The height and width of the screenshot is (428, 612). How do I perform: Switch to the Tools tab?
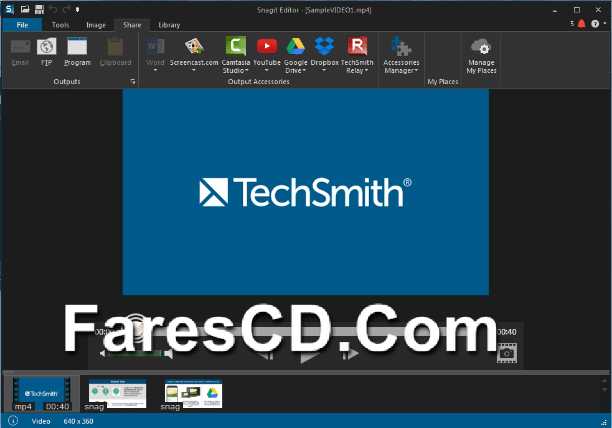coord(60,25)
